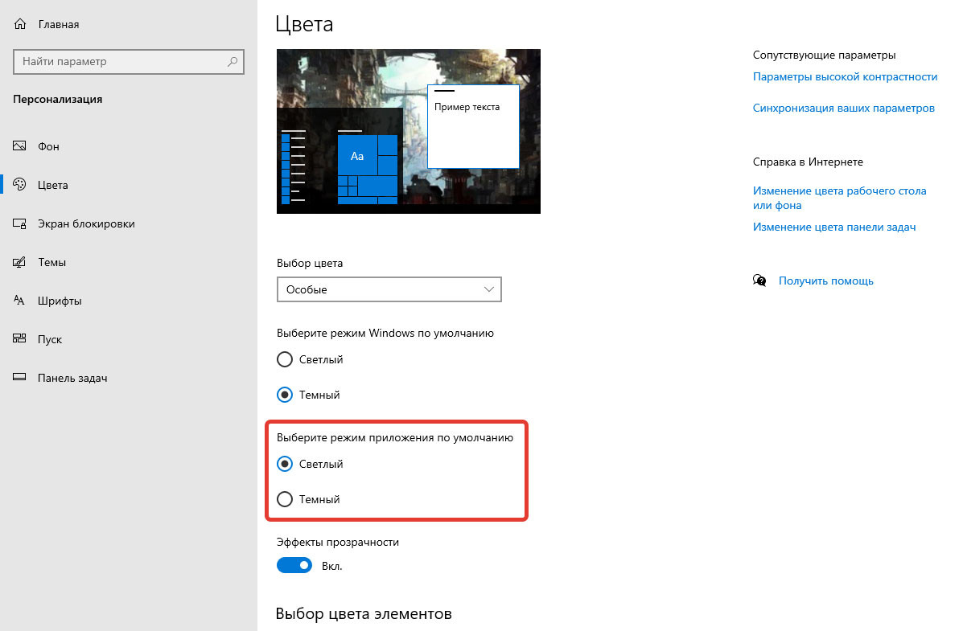Screen dimensions: 963x631
Task: Click the Выбор цвета элементов heading
Action: pos(364,613)
